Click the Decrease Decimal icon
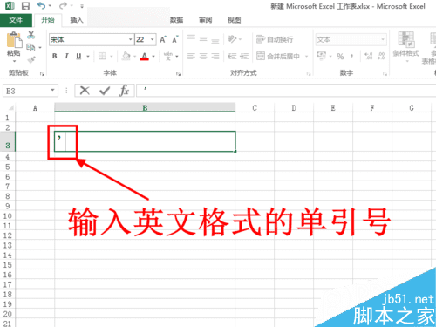This screenshot has height=327, width=436. coord(381,56)
